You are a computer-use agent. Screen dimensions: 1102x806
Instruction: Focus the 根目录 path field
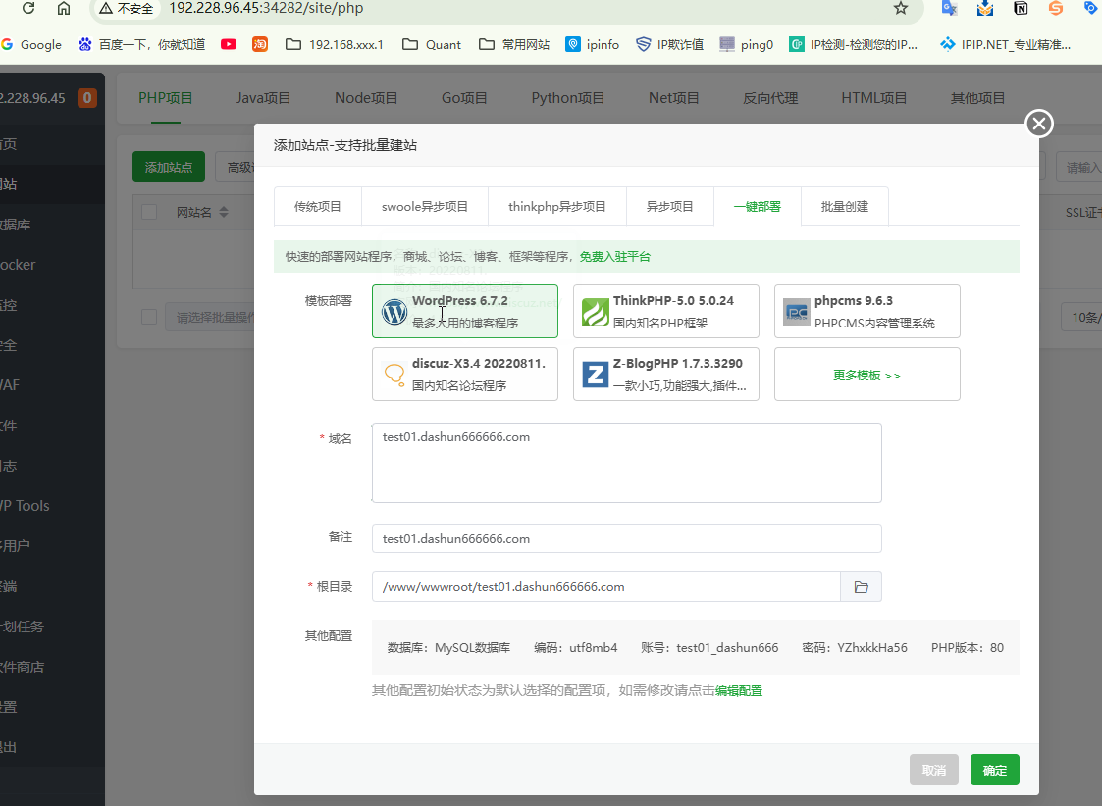pyautogui.click(x=605, y=587)
